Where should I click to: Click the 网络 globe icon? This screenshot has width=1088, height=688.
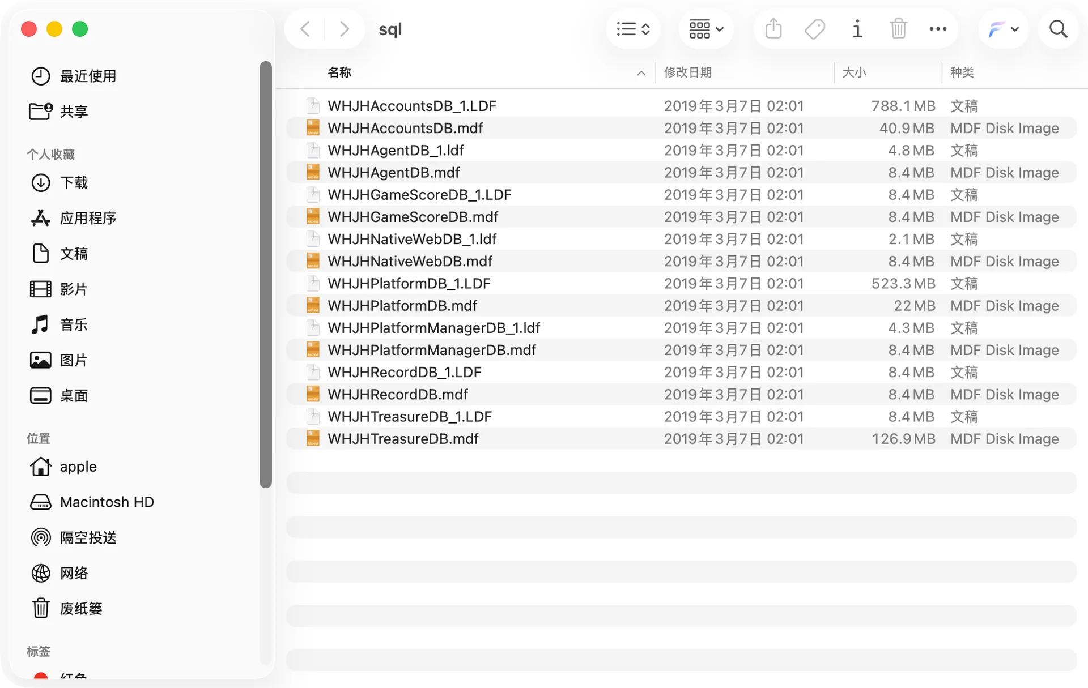(40, 573)
